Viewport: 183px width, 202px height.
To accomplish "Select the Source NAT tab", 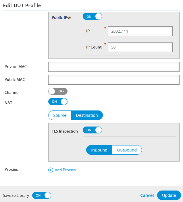I will [x=60, y=115].
